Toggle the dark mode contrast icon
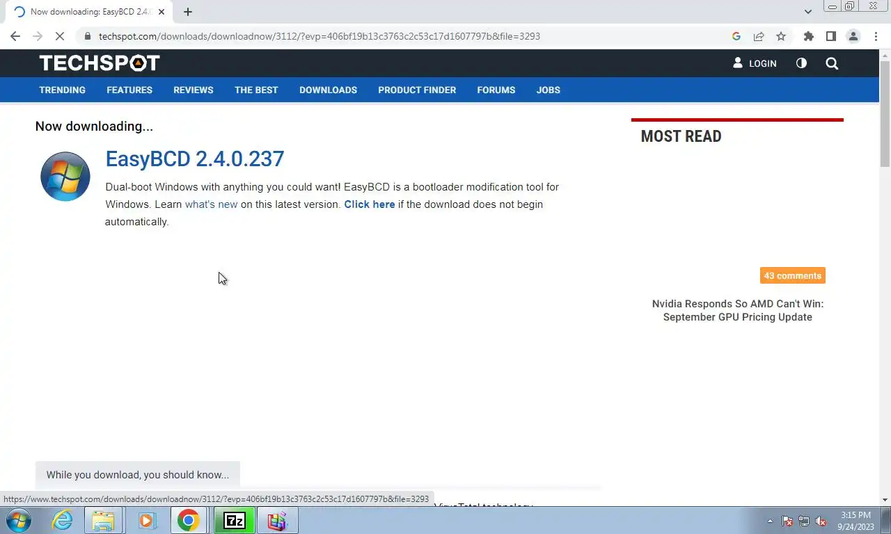Viewport: 891px width, 534px height. tap(801, 63)
